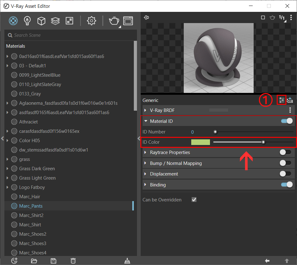Collapse the left library panel arrow
The image size is (297, 265).
pos(2,138)
